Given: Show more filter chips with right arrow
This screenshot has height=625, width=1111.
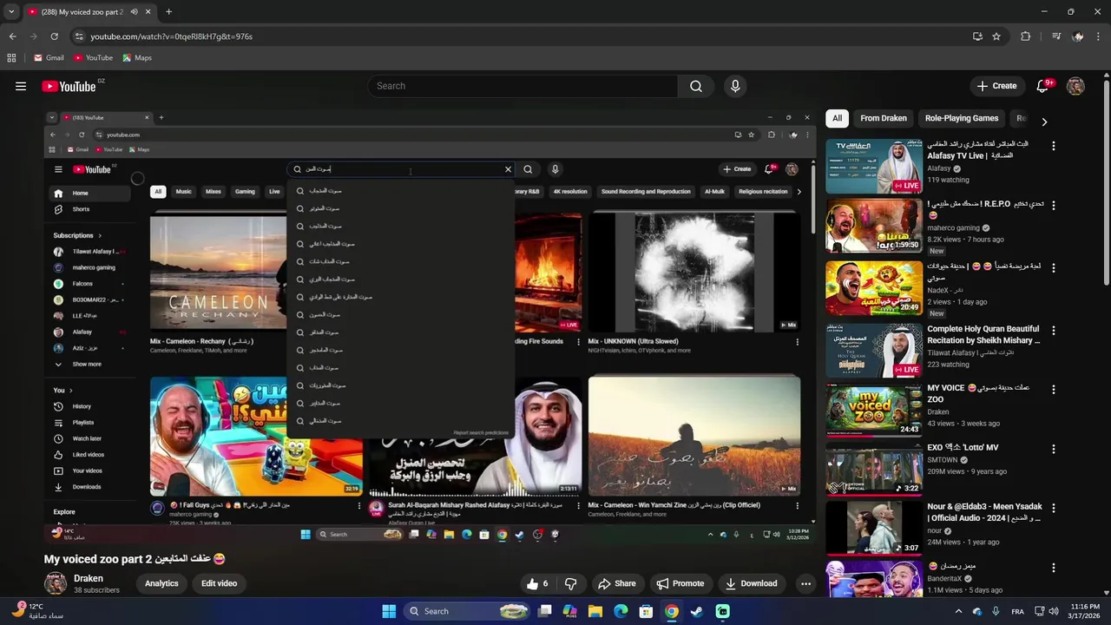Looking at the screenshot, I should tap(1044, 122).
